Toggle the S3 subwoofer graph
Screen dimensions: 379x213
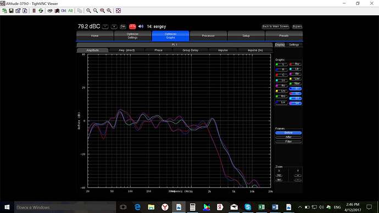[296, 98]
